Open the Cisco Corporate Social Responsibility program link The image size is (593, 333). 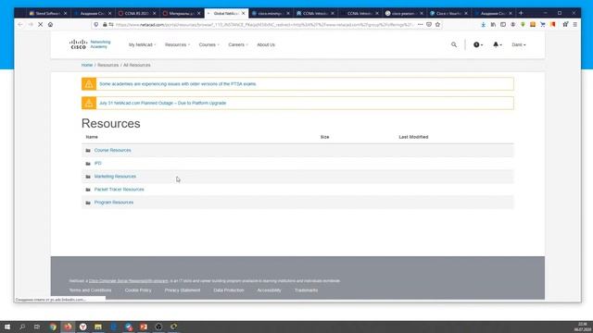(x=128, y=281)
